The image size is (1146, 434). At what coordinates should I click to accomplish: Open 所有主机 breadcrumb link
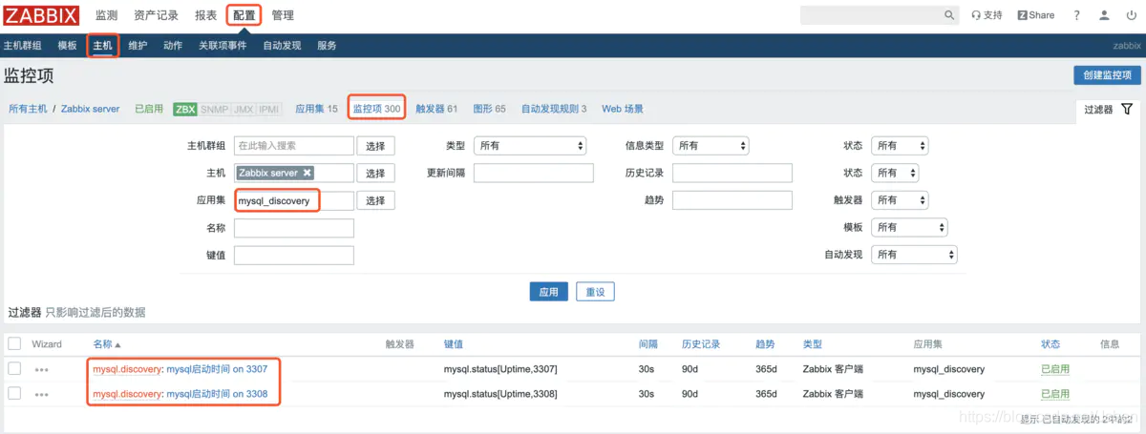pos(28,109)
